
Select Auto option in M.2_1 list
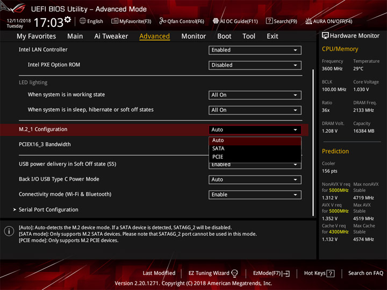pos(255,140)
